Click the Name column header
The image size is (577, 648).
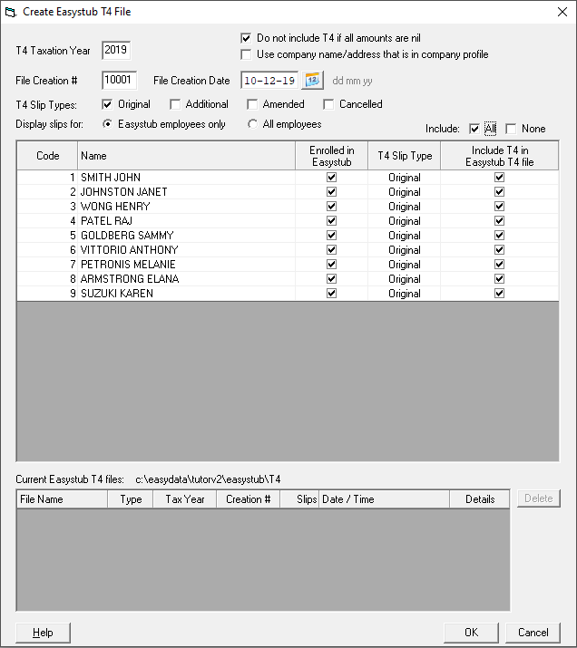(x=186, y=156)
